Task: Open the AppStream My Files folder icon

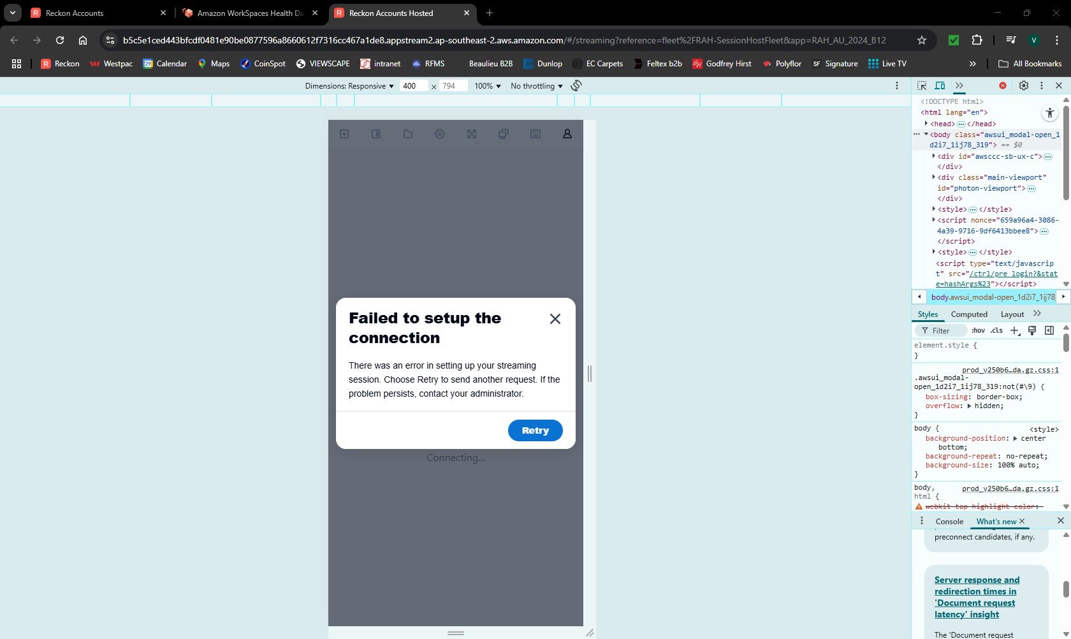Action: (408, 134)
